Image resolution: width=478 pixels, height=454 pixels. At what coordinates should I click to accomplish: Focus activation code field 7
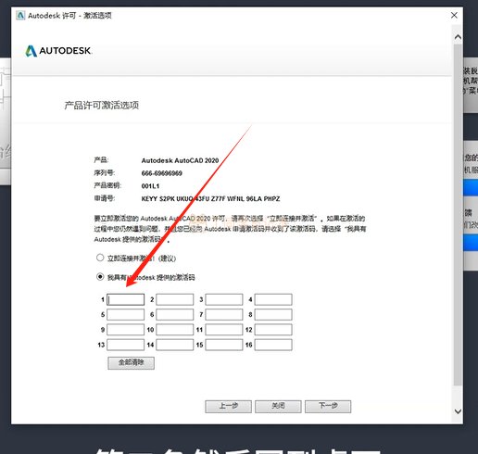click(224, 314)
